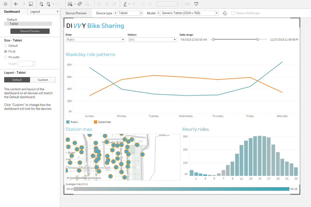Open the dropdown arrow beside Pause Updates icon
Image resolution: width=311 pixels, height=207 pixels.
tap(53, 4)
